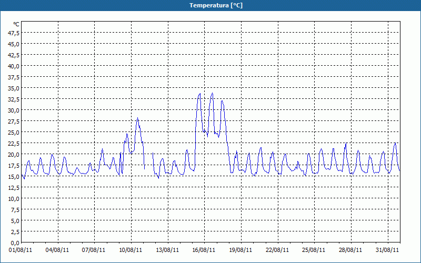The height and width of the screenshot is (263, 421).
Task: Click the 13/08/11 date label
Action: [x=167, y=250]
